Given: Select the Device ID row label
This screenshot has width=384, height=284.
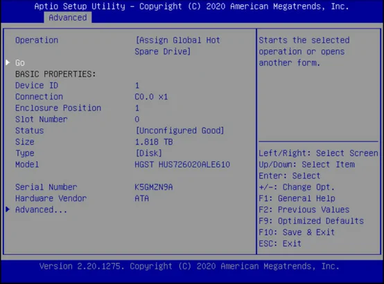Looking at the screenshot, I should (x=37, y=85).
